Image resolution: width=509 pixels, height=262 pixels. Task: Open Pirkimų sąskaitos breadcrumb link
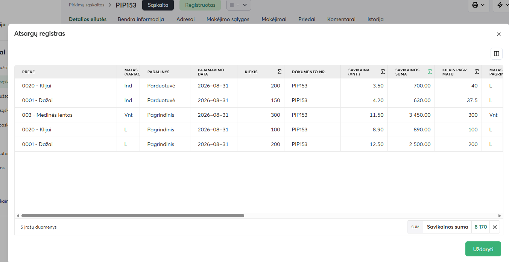click(87, 5)
